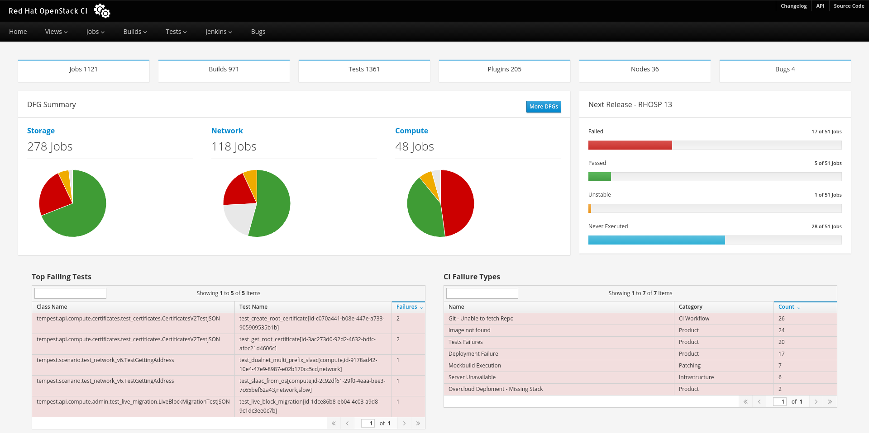Expand the Tests menu

[x=176, y=32]
